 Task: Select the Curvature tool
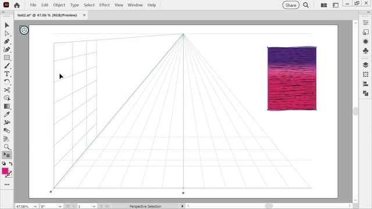click(x=7, y=49)
